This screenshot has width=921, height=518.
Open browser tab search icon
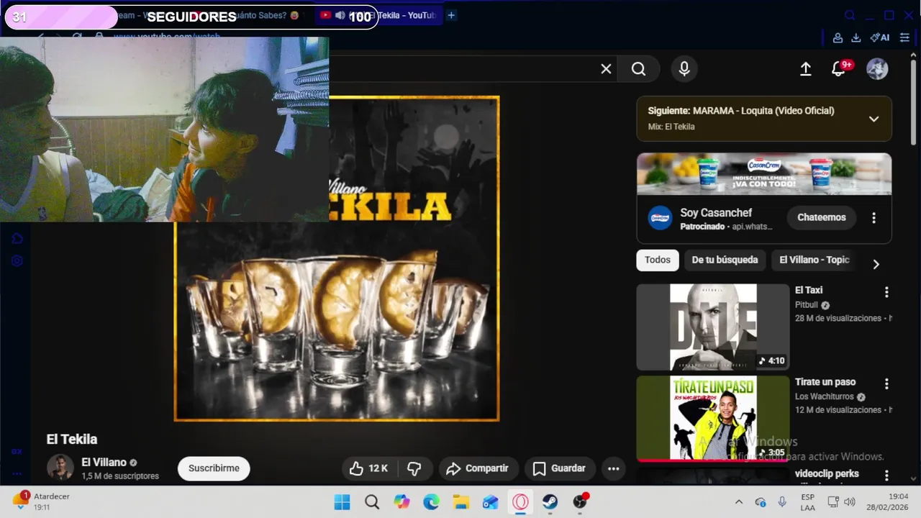(850, 15)
